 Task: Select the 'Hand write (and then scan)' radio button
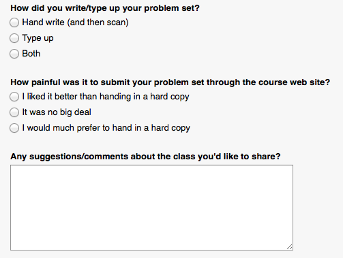click(14, 22)
